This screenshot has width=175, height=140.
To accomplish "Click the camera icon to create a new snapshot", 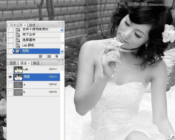I will (49, 56).
